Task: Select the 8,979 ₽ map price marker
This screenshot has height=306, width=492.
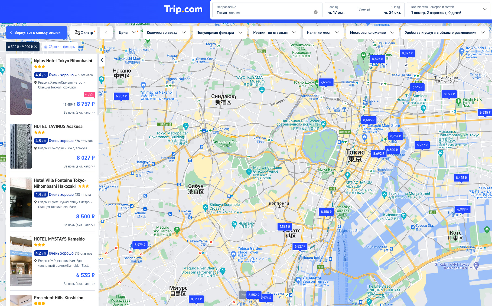Action: point(140,245)
